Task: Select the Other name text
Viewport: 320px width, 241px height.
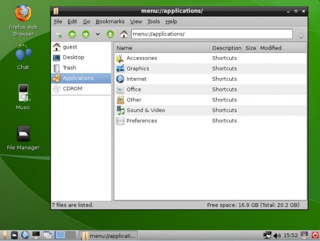Action: [134, 100]
